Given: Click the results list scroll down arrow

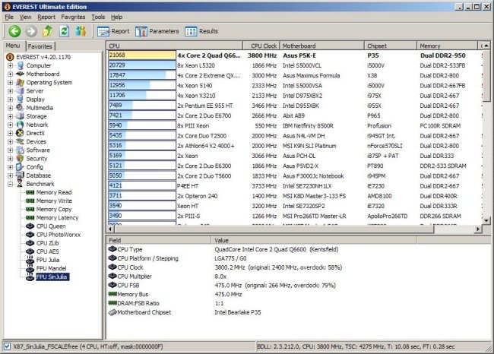Looking at the screenshot, I should [486, 220].
